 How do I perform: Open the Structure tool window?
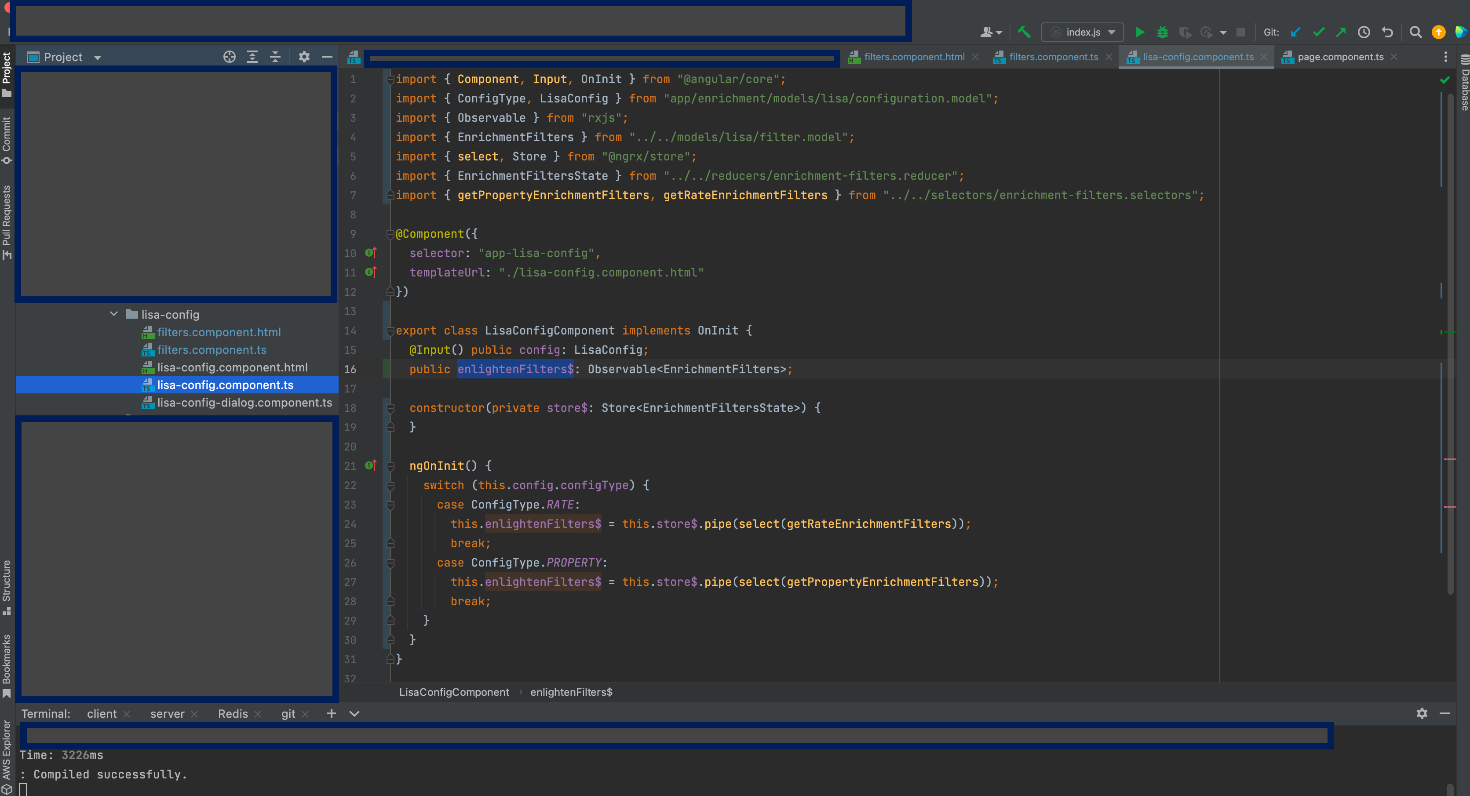[7, 587]
